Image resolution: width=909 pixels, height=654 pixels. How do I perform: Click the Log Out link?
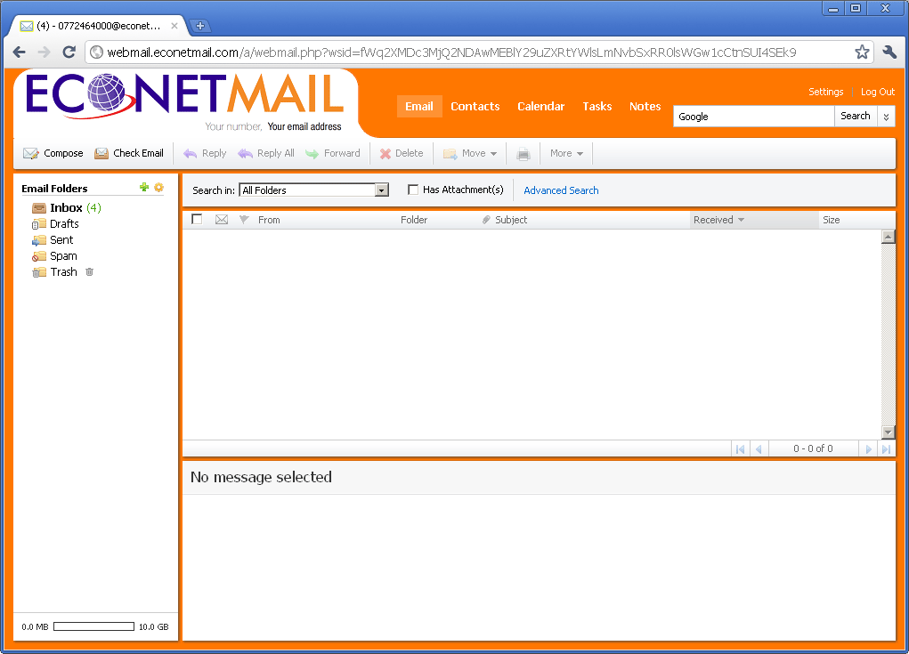(877, 91)
